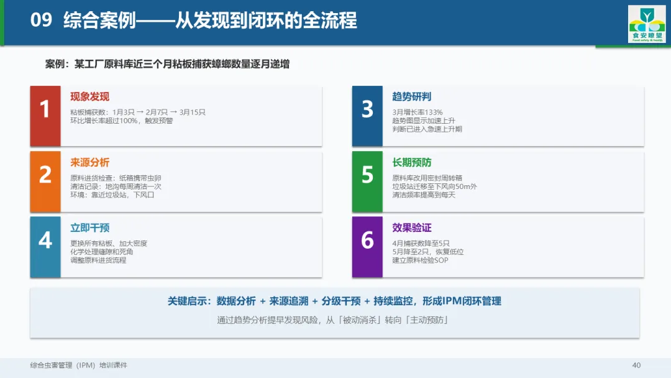Click the slide title 综合案例——从发现到闭环的全流程
The height and width of the screenshot is (378, 671).
click(210, 20)
